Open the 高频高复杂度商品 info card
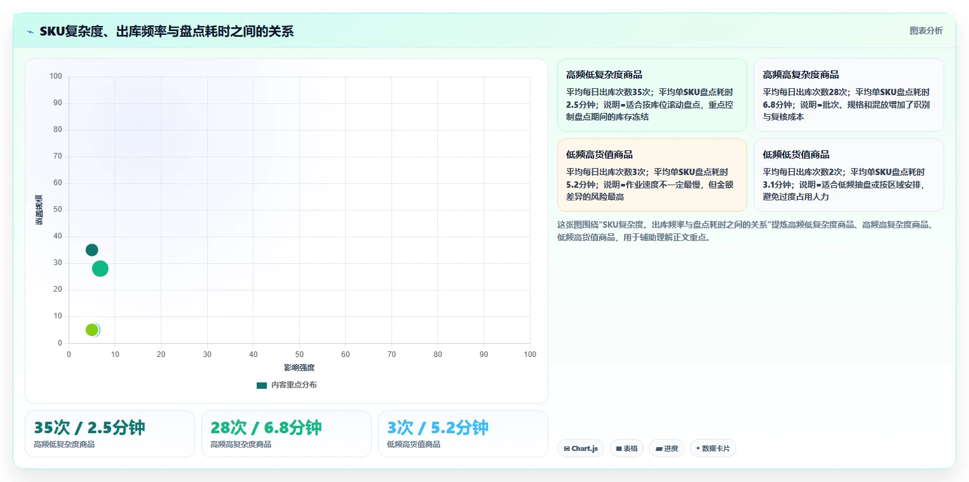Image resolution: width=969 pixels, height=482 pixels. (848, 95)
